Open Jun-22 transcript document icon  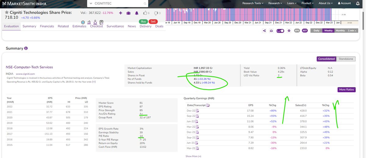tap(197, 121)
